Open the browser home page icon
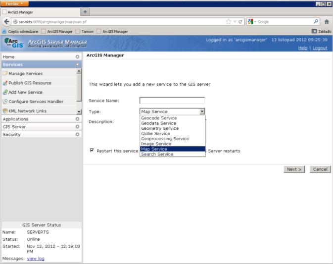Screen dimensions: 333x264 tap(327, 21)
